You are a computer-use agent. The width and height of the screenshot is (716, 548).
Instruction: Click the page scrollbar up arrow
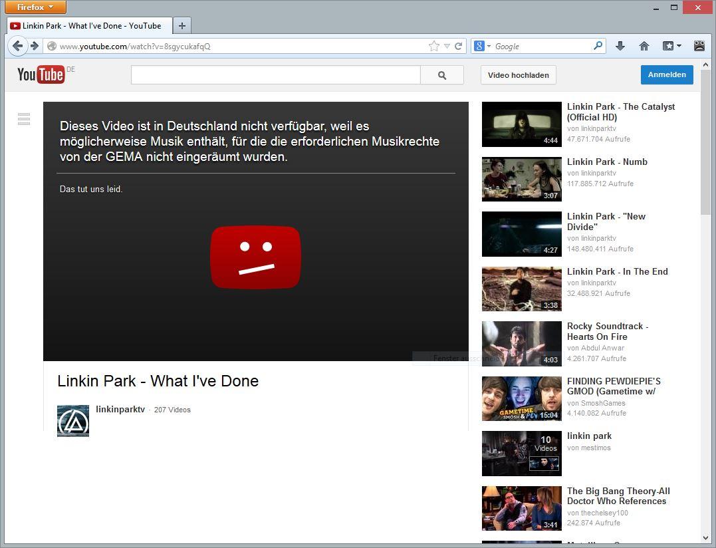(705, 65)
